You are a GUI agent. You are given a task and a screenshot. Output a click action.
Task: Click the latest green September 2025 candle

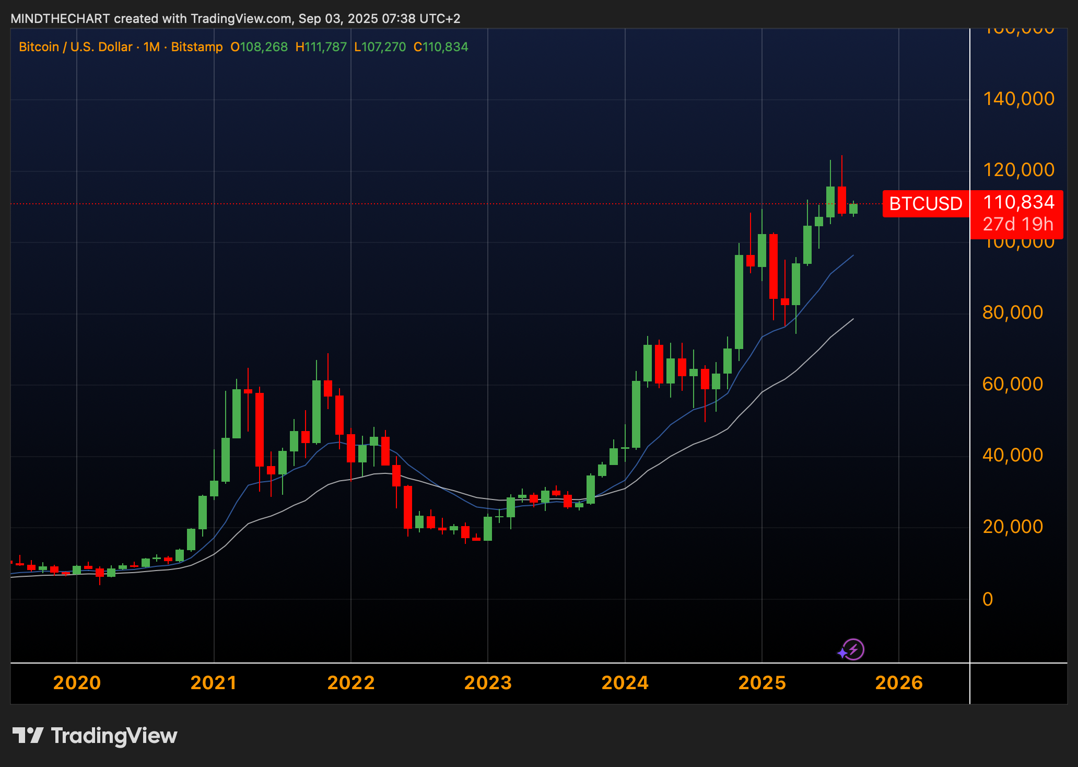coord(853,209)
